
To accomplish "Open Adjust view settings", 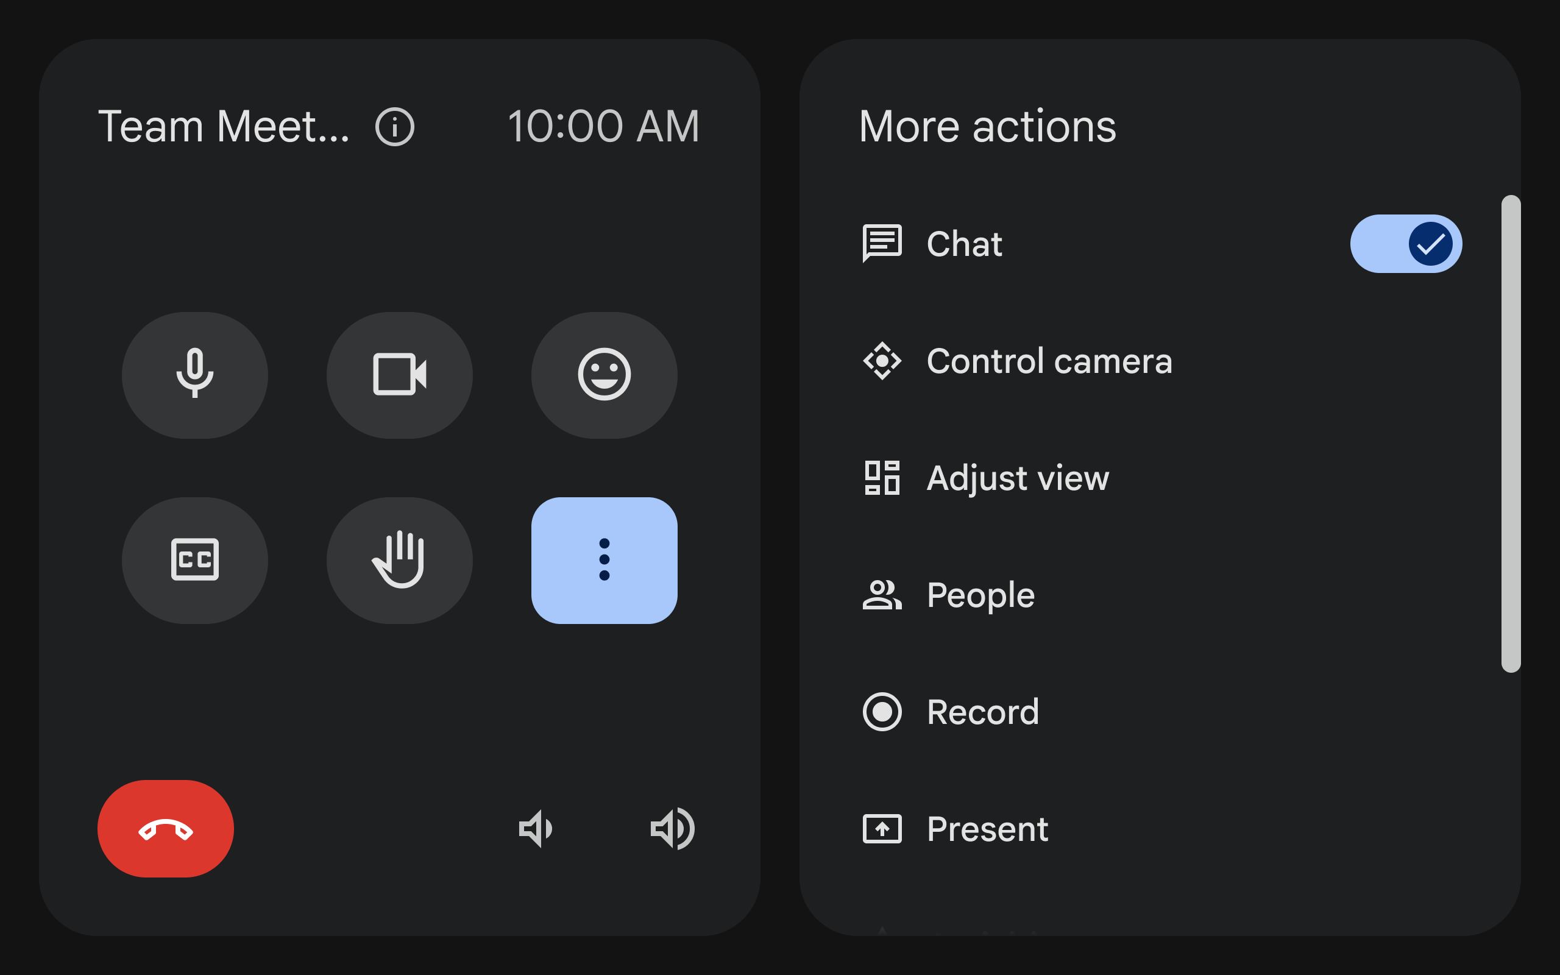I will (x=1017, y=478).
